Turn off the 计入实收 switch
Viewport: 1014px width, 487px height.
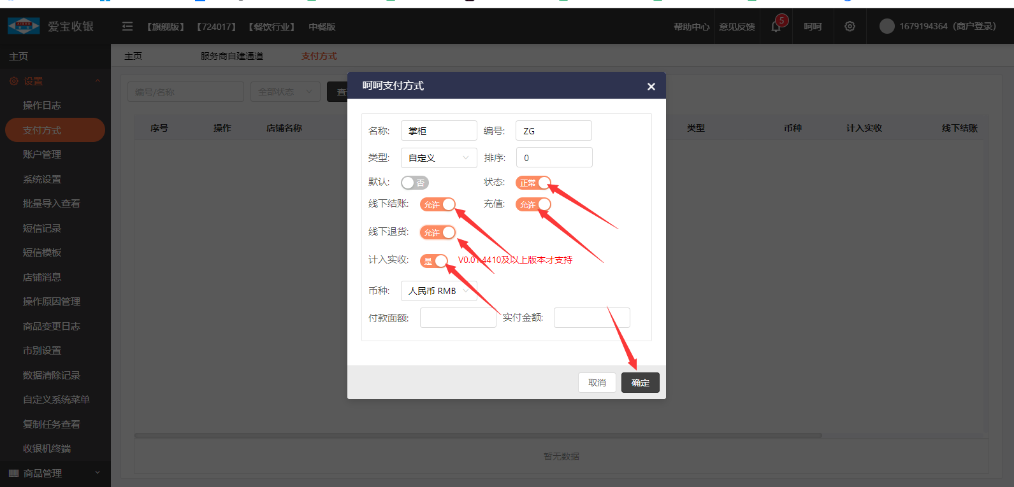click(433, 260)
